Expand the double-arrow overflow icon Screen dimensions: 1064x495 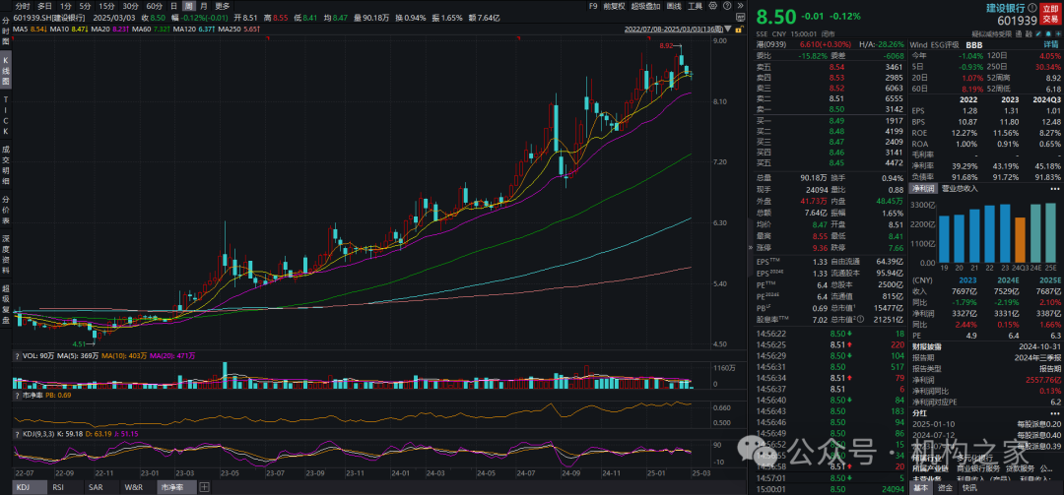(740, 6)
